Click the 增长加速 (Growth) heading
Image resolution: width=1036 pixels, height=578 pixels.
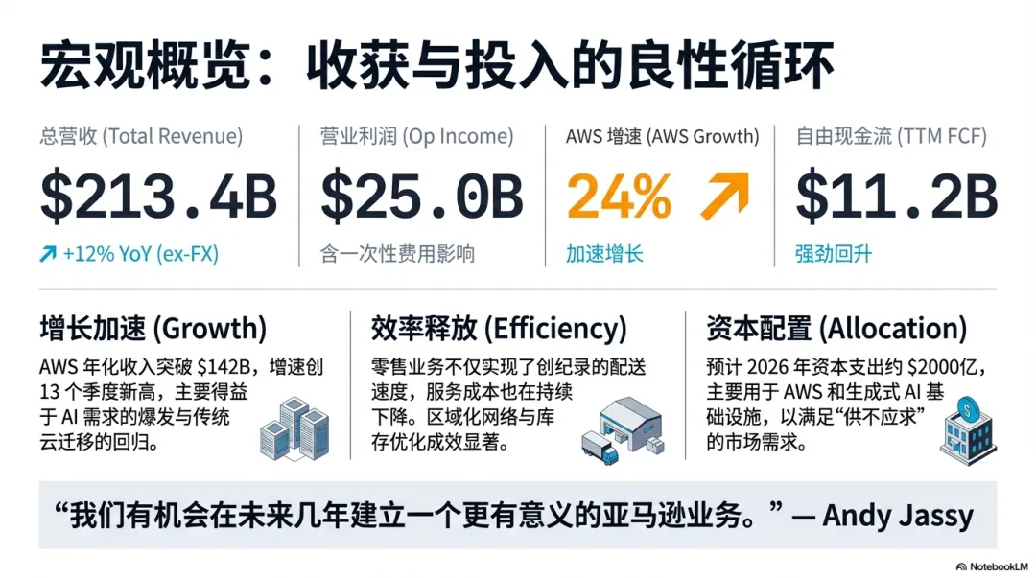click(153, 329)
